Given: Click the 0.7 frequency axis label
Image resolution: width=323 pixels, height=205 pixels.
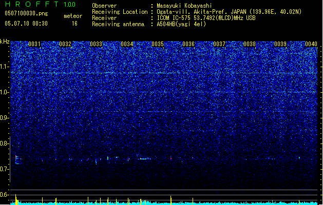Looking at the screenshot, I should click(4, 169).
